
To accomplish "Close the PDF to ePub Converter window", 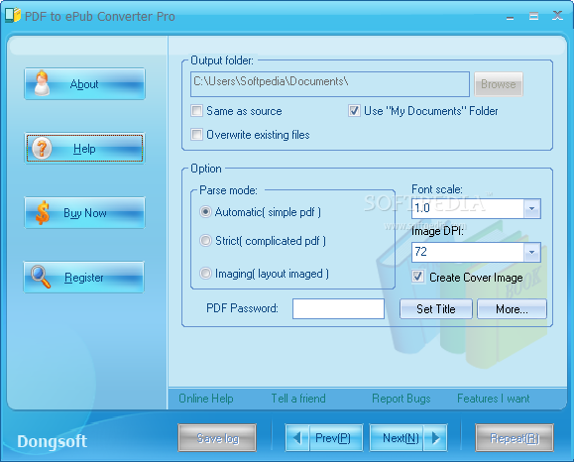I will click(x=557, y=16).
